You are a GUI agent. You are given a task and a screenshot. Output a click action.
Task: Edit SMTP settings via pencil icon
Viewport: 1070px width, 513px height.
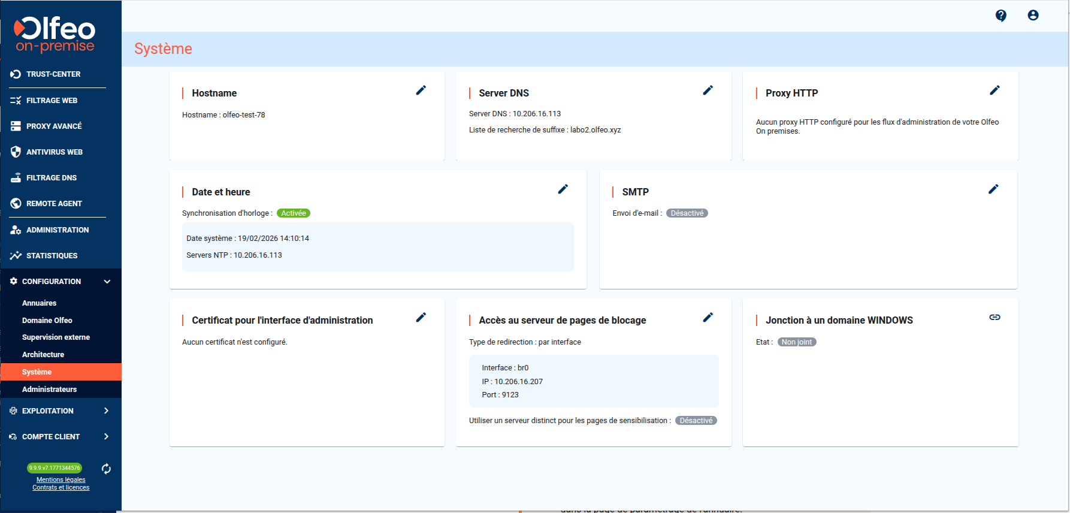(993, 189)
